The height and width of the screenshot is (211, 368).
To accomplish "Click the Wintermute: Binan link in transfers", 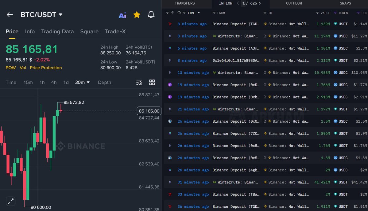I will (x=238, y=36).
